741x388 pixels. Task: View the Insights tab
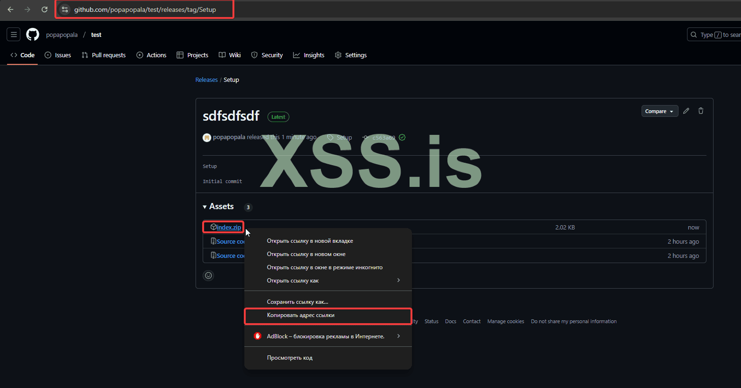point(309,55)
